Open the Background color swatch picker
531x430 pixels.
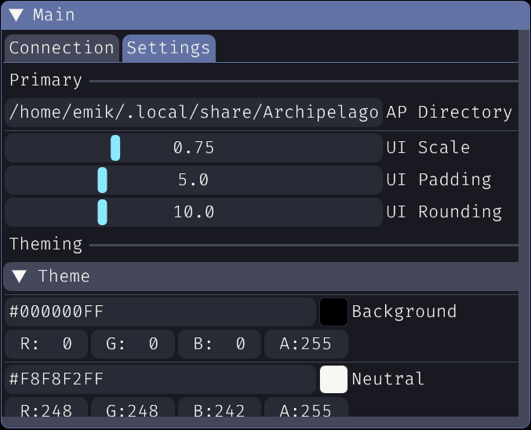[333, 312]
